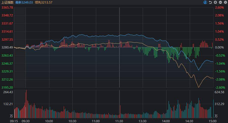Click the 624.58 right volume axis label

click(219, 92)
